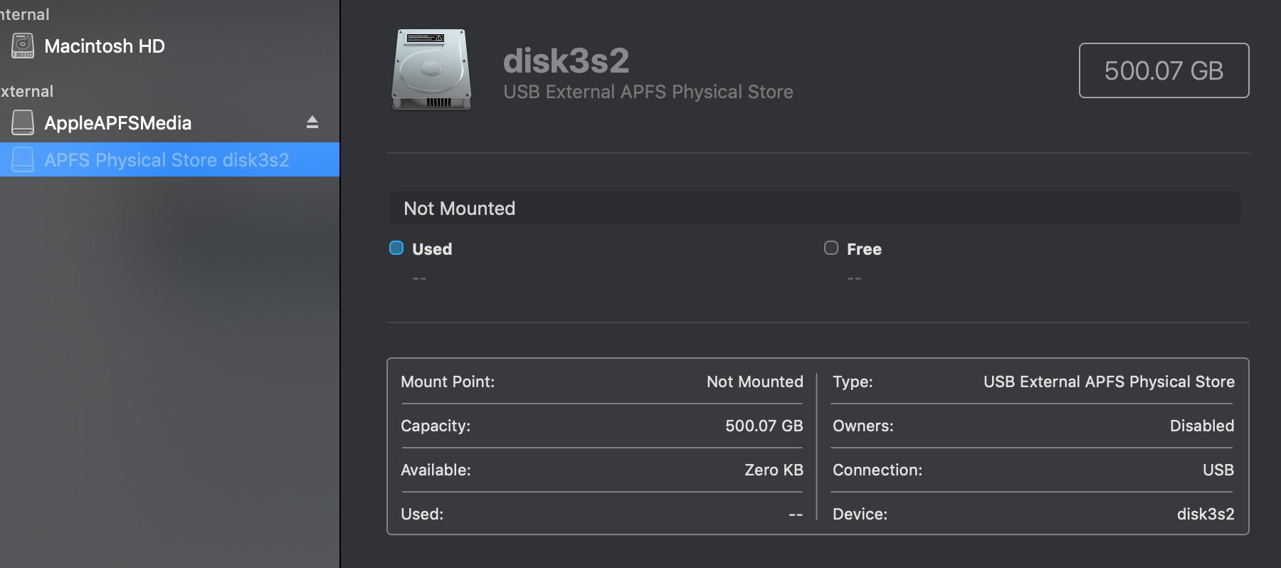1281x568 pixels.
Task: Select Macintosh HD in the sidebar
Action: (105, 46)
